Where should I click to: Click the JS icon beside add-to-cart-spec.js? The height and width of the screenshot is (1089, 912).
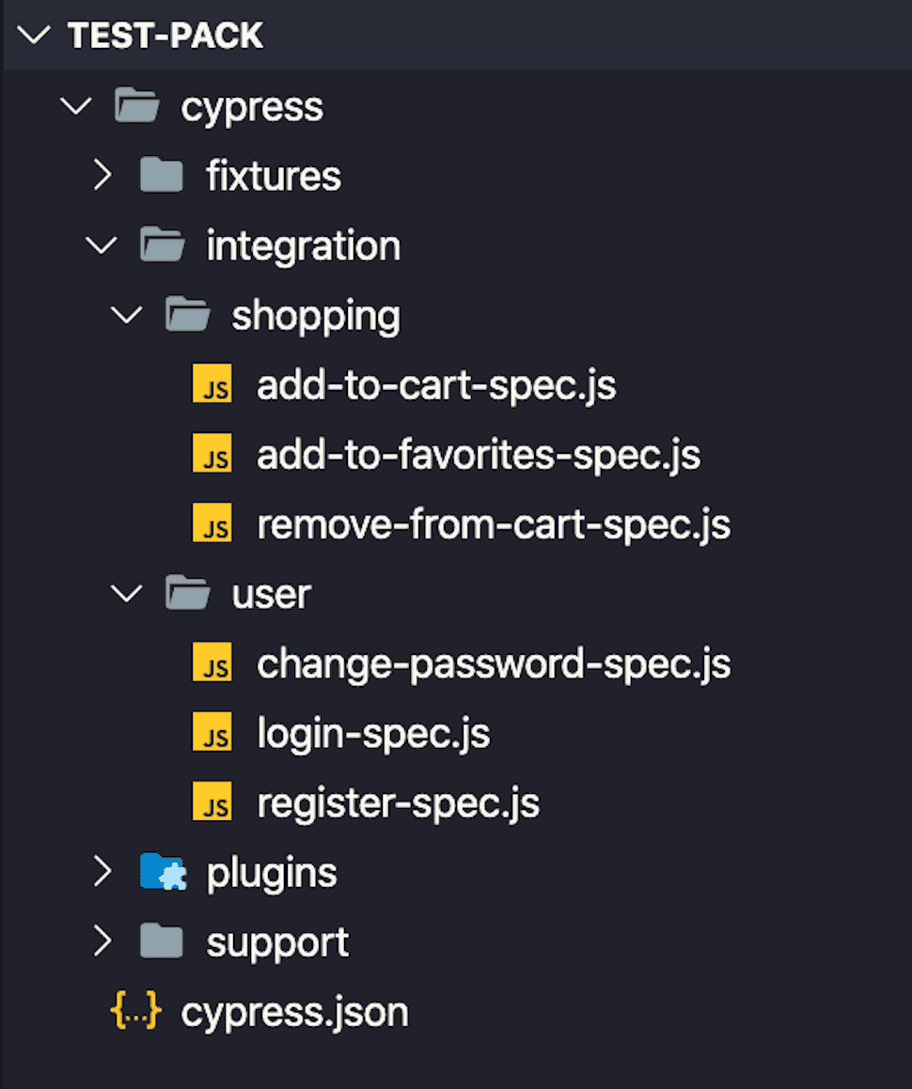(212, 385)
